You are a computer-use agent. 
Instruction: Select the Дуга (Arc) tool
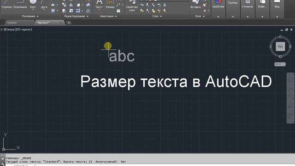click(x=44, y=4)
